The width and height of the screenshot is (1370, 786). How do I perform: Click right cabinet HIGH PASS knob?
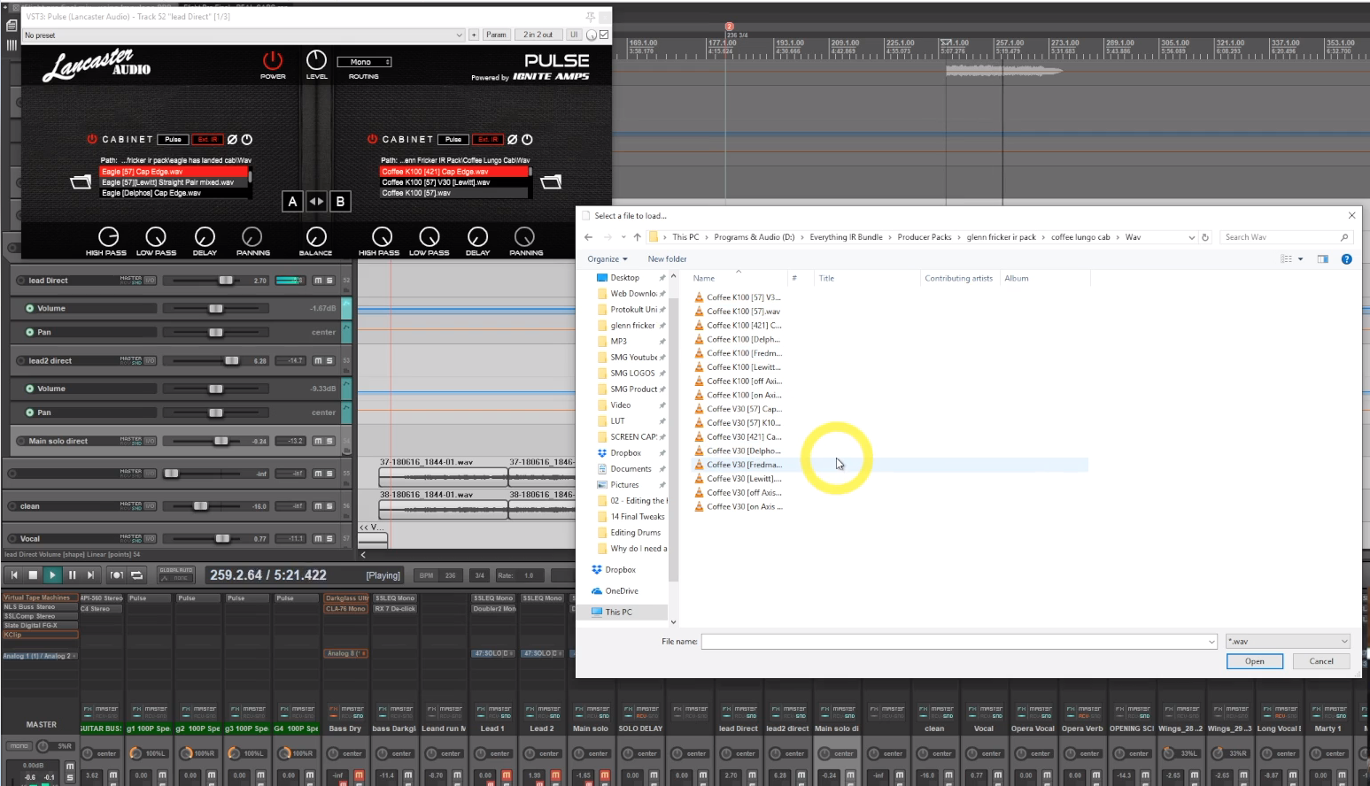pos(382,236)
